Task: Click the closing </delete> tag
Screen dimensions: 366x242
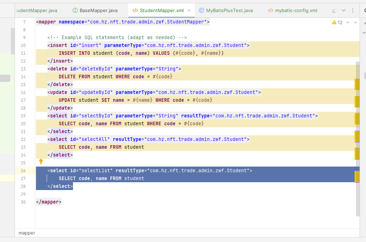Action: pos(60,84)
